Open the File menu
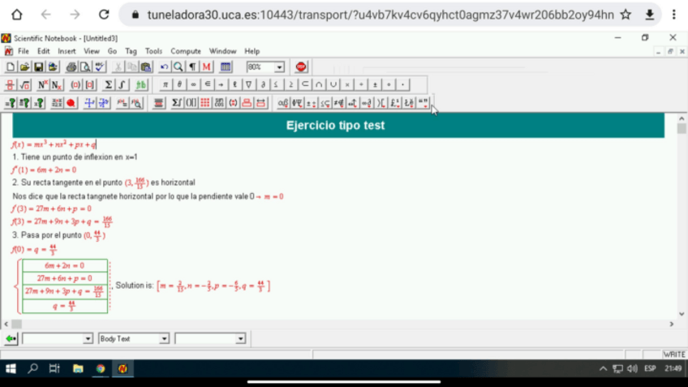Viewport: 688px width, 387px height. click(x=24, y=51)
